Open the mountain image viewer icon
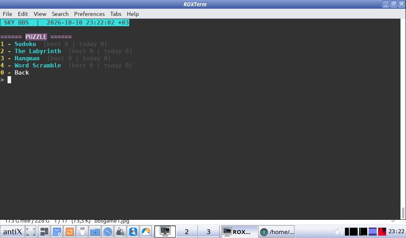Viewport: 406px width, 238px height. click(x=121, y=232)
